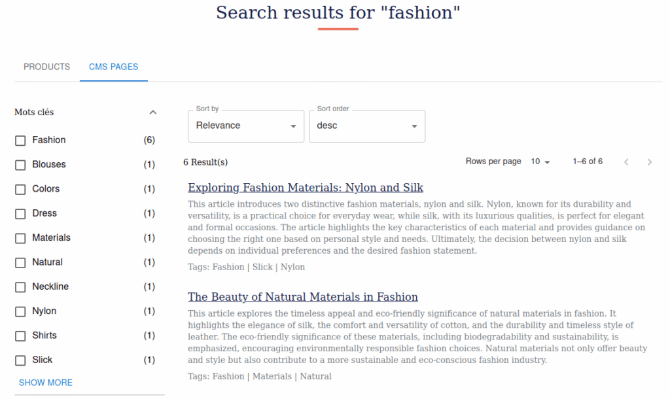Viewport: 670px width, 399px height.
Task: Click Show More keywords link
Action: [46, 383]
